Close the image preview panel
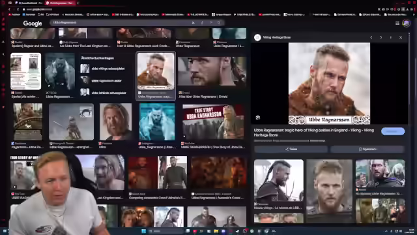Screen dimensions: 417x235 coord(401,38)
